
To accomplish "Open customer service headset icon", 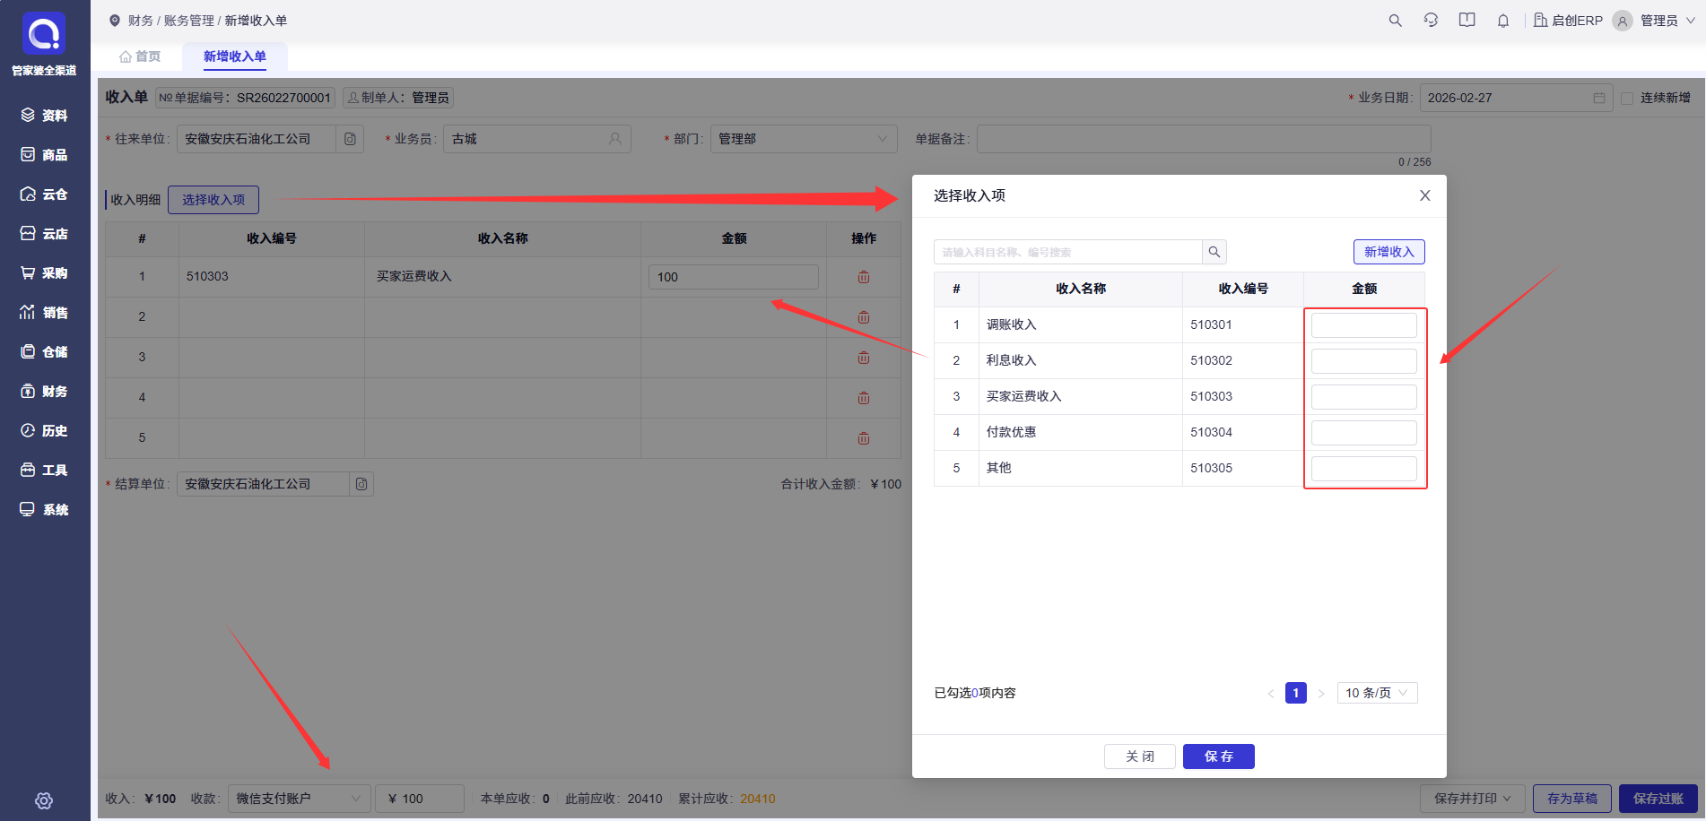I will click(1431, 21).
